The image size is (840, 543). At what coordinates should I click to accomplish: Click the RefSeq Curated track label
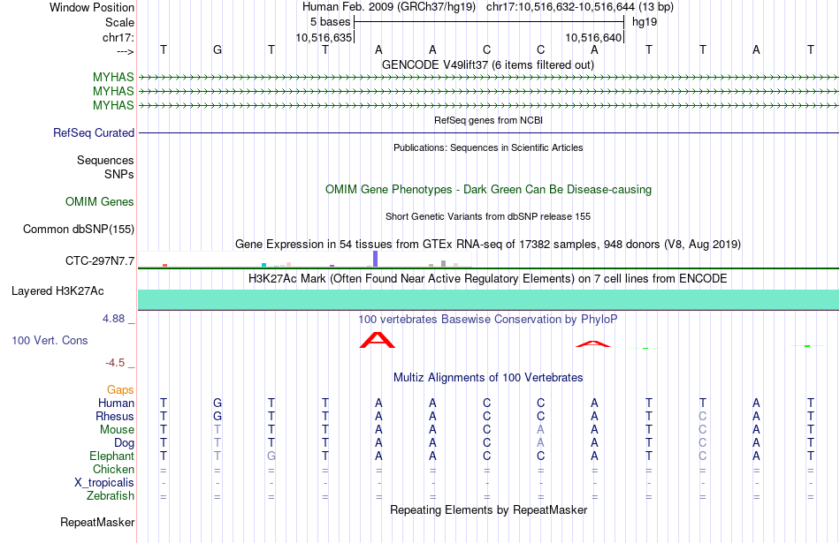[93, 132]
